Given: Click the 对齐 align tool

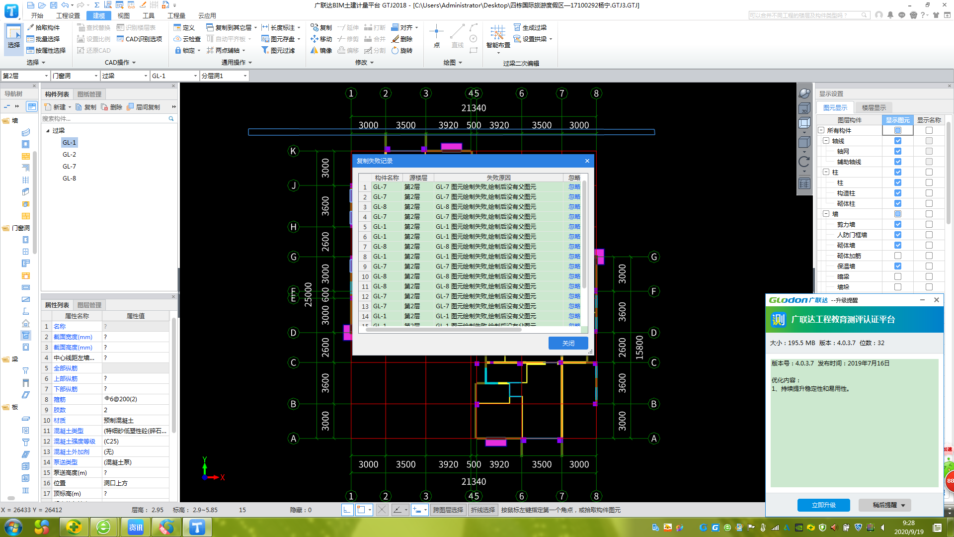Looking at the screenshot, I should 402,27.
